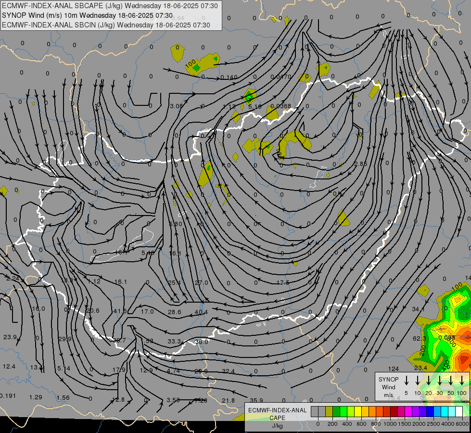
Task: Click the 10 m/s wind arrow symbol
Action: pyautogui.click(x=418, y=380)
